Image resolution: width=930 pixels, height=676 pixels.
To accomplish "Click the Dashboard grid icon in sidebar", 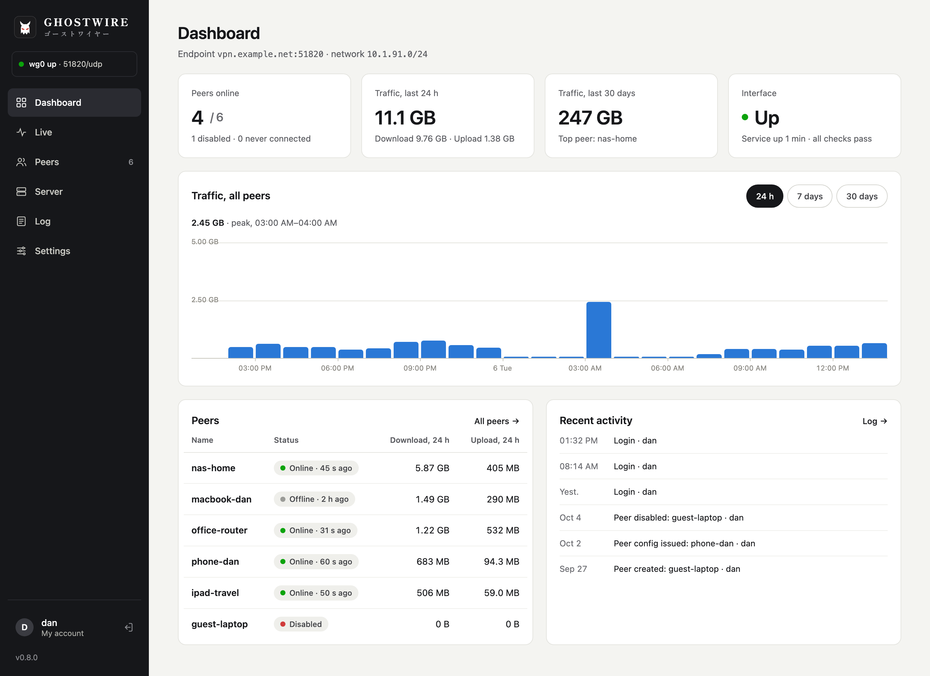I will (x=21, y=103).
